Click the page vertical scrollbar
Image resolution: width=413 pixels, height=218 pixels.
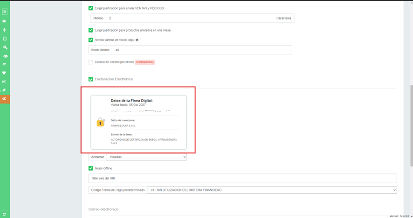[411, 126]
